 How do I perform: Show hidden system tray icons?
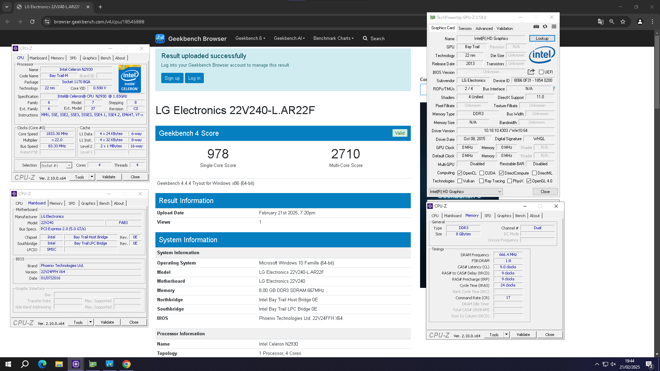tap(597, 364)
